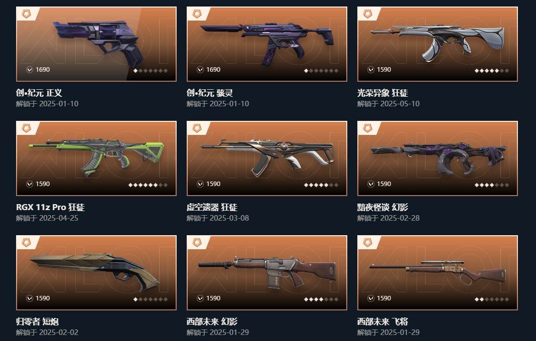Click the VP currency icon on 西部未来 幻影 card
The image size is (536, 341).
point(200,298)
